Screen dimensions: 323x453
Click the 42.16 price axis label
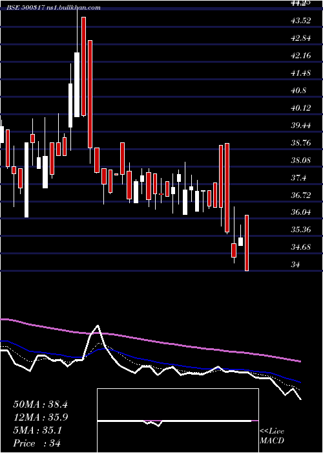(301, 55)
